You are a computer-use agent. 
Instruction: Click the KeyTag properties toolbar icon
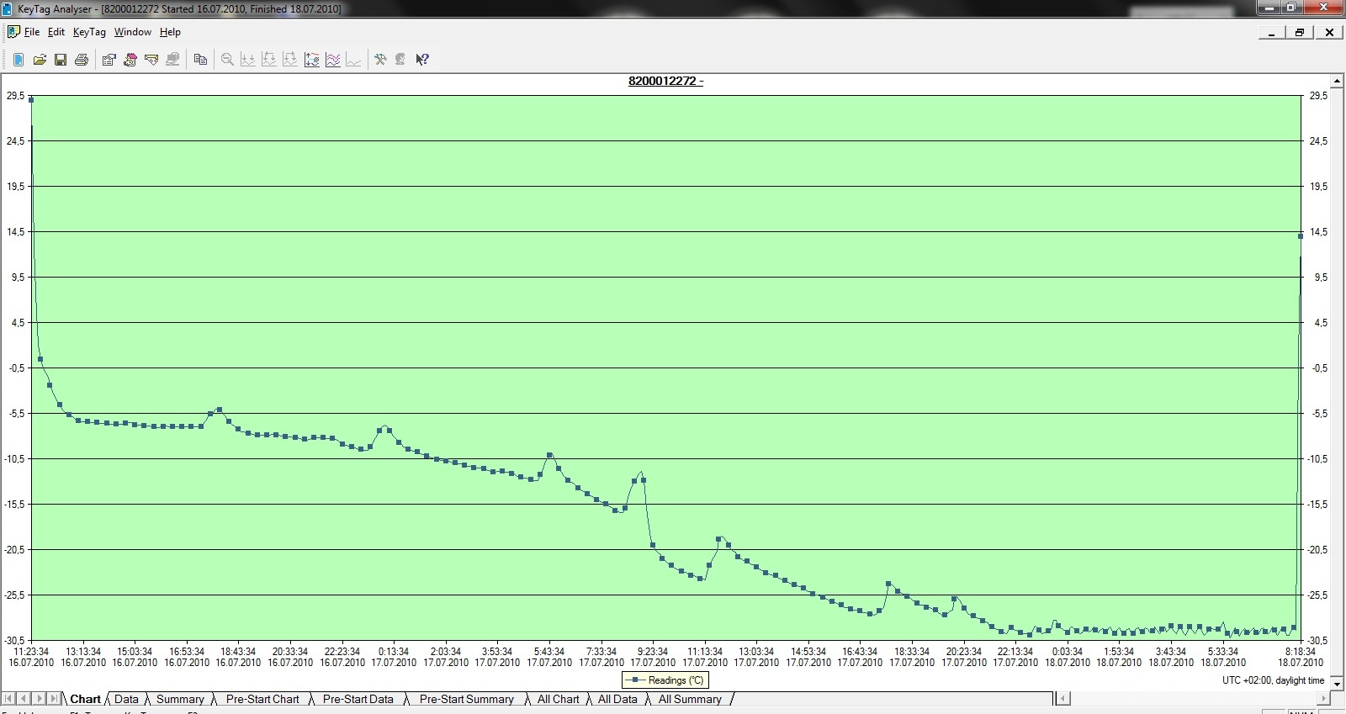click(109, 60)
